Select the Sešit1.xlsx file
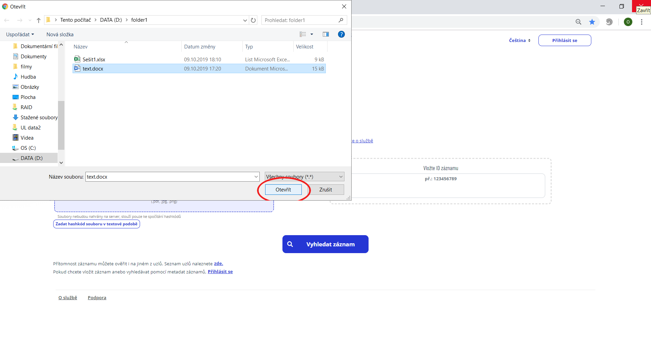The width and height of the screenshot is (651, 349). (x=94, y=60)
